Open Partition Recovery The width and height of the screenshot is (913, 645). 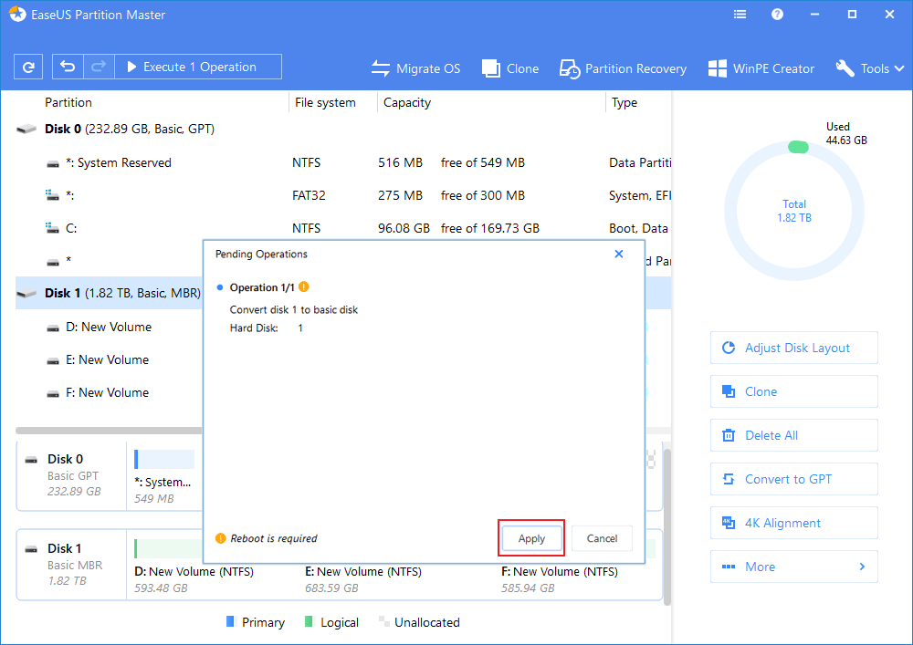point(623,68)
